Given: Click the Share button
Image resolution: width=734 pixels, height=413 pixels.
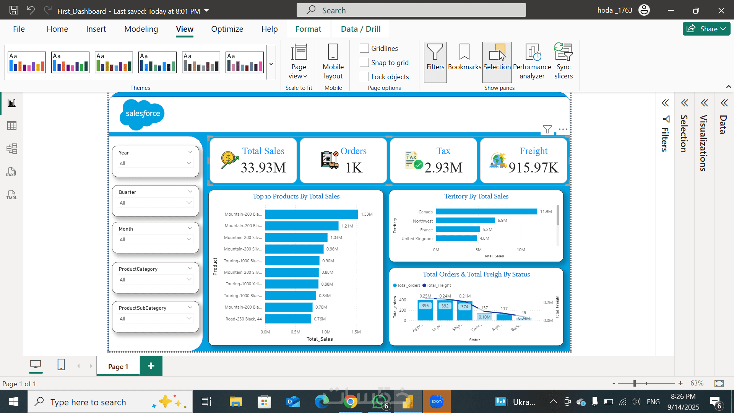Looking at the screenshot, I should click(x=706, y=29).
